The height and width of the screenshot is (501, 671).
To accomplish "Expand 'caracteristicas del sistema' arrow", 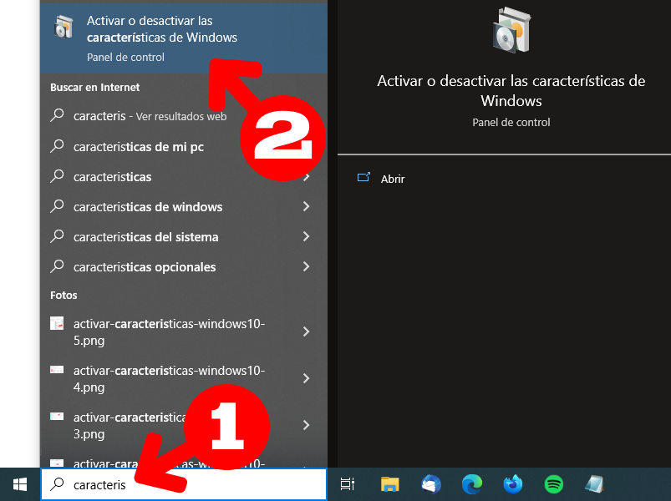I will [x=307, y=236].
